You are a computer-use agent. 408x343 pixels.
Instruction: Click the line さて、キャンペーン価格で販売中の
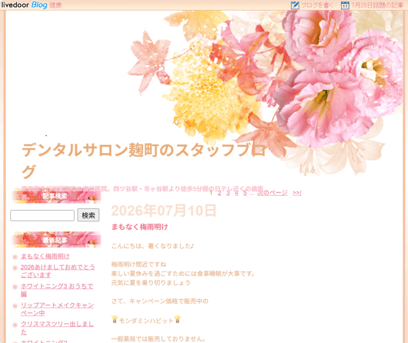click(160, 301)
